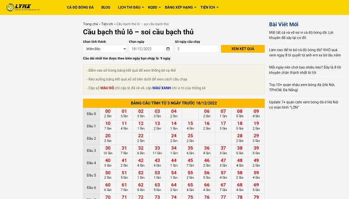Expand the KQBD dropdown menu
Viewport: 349px width, 199px height.
point(154,7)
